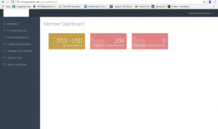This screenshot has height=129, width=218.
Task: Open the Welcome, sunny khan user dropdown
Action: (x=201, y=13)
